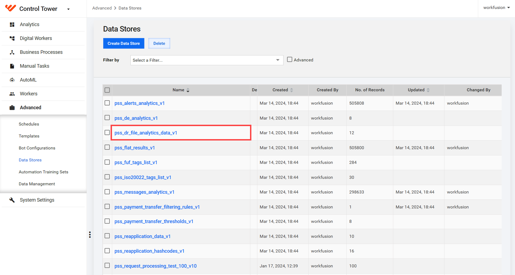Check the pss_iso20022_tags_list_v1 row checkbox
515x275 pixels.
107,177
